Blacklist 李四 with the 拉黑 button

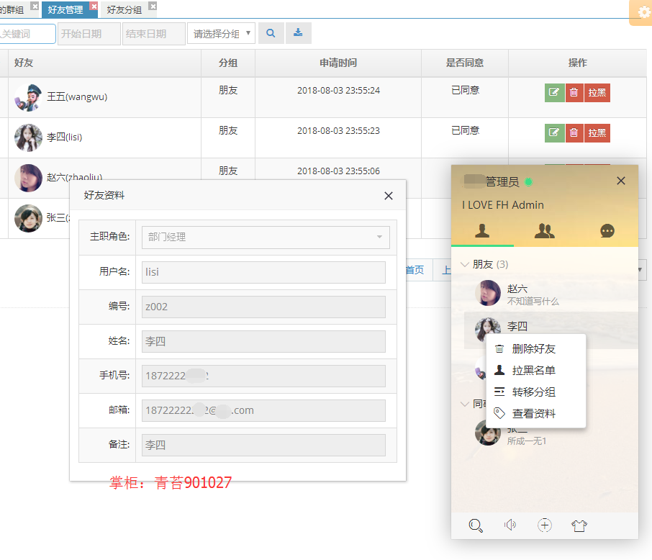click(597, 132)
